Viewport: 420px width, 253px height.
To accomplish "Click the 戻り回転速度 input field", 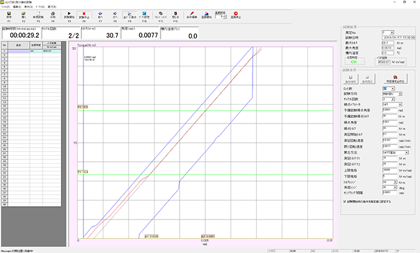I will (x=390, y=147).
